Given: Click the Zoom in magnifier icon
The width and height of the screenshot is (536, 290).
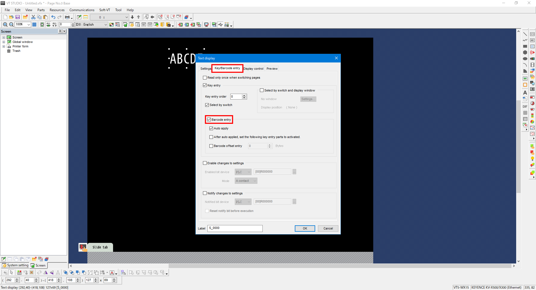Looking at the screenshot, I should click(x=5, y=25).
